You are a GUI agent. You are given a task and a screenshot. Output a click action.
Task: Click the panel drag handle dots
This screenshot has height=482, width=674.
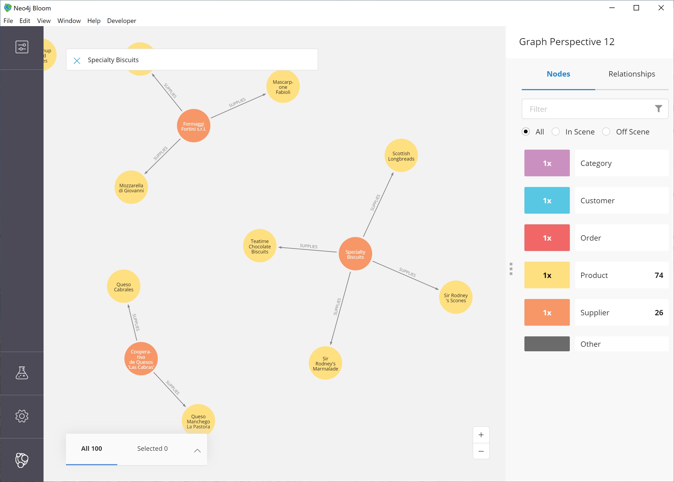tap(511, 269)
